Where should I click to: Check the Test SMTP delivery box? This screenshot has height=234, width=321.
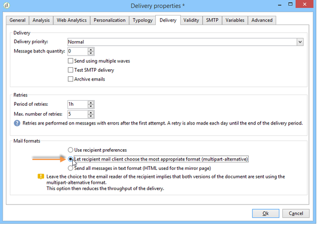(x=70, y=70)
